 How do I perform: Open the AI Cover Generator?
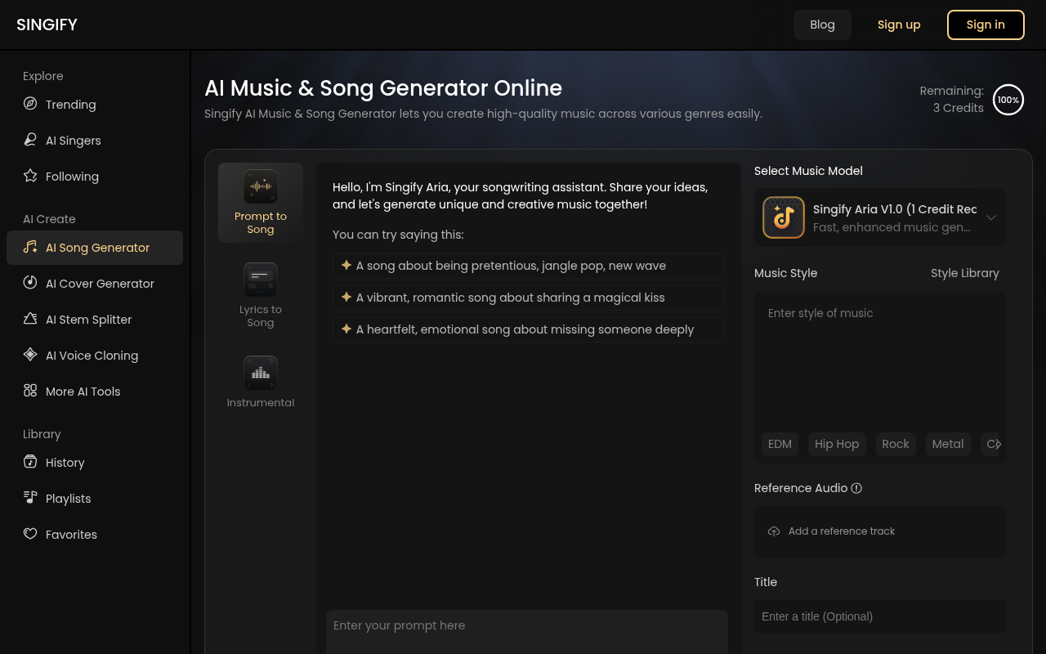coord(99,283)
